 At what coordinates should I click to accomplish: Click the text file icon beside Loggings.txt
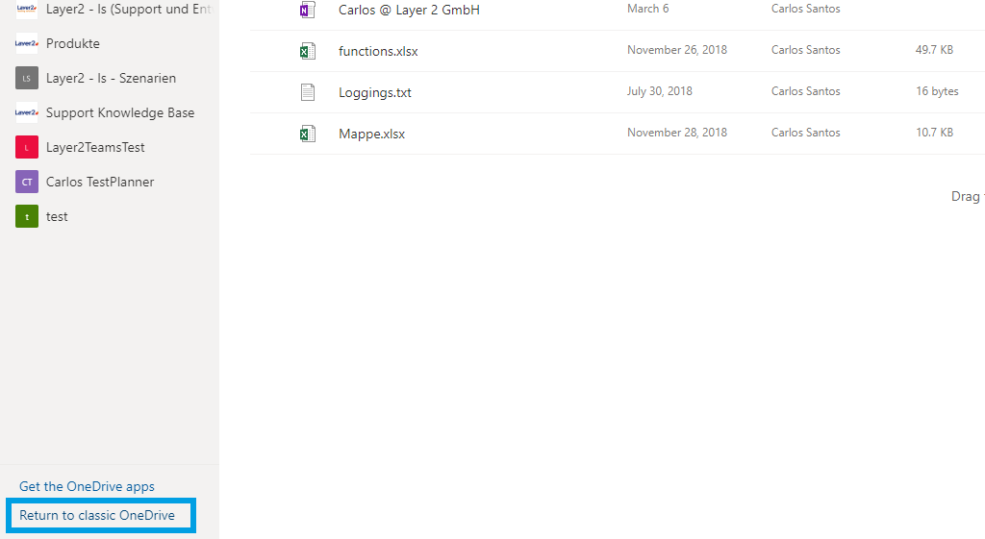pos(307,92)
